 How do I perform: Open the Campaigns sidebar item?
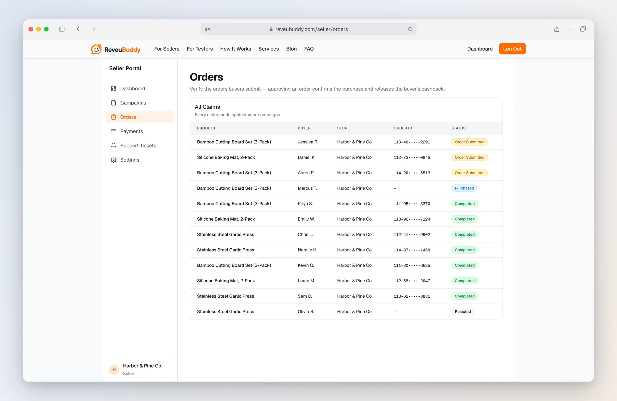click(140, 103)
